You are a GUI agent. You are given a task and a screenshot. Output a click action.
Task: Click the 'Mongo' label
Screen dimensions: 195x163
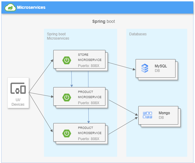[164, 113]
